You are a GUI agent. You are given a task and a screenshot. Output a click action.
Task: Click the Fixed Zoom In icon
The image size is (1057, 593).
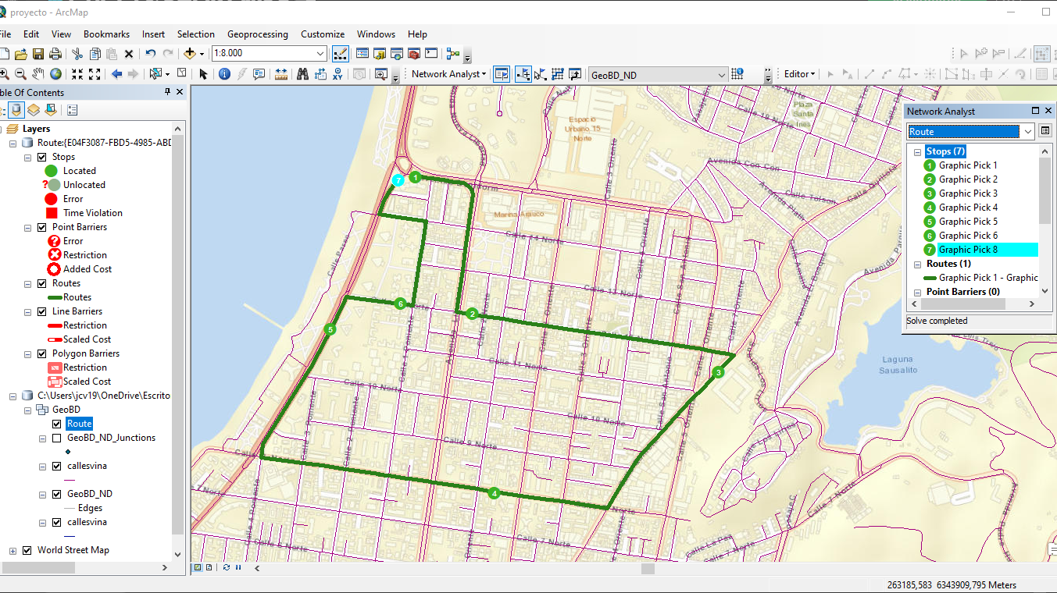tap(77, 74)
